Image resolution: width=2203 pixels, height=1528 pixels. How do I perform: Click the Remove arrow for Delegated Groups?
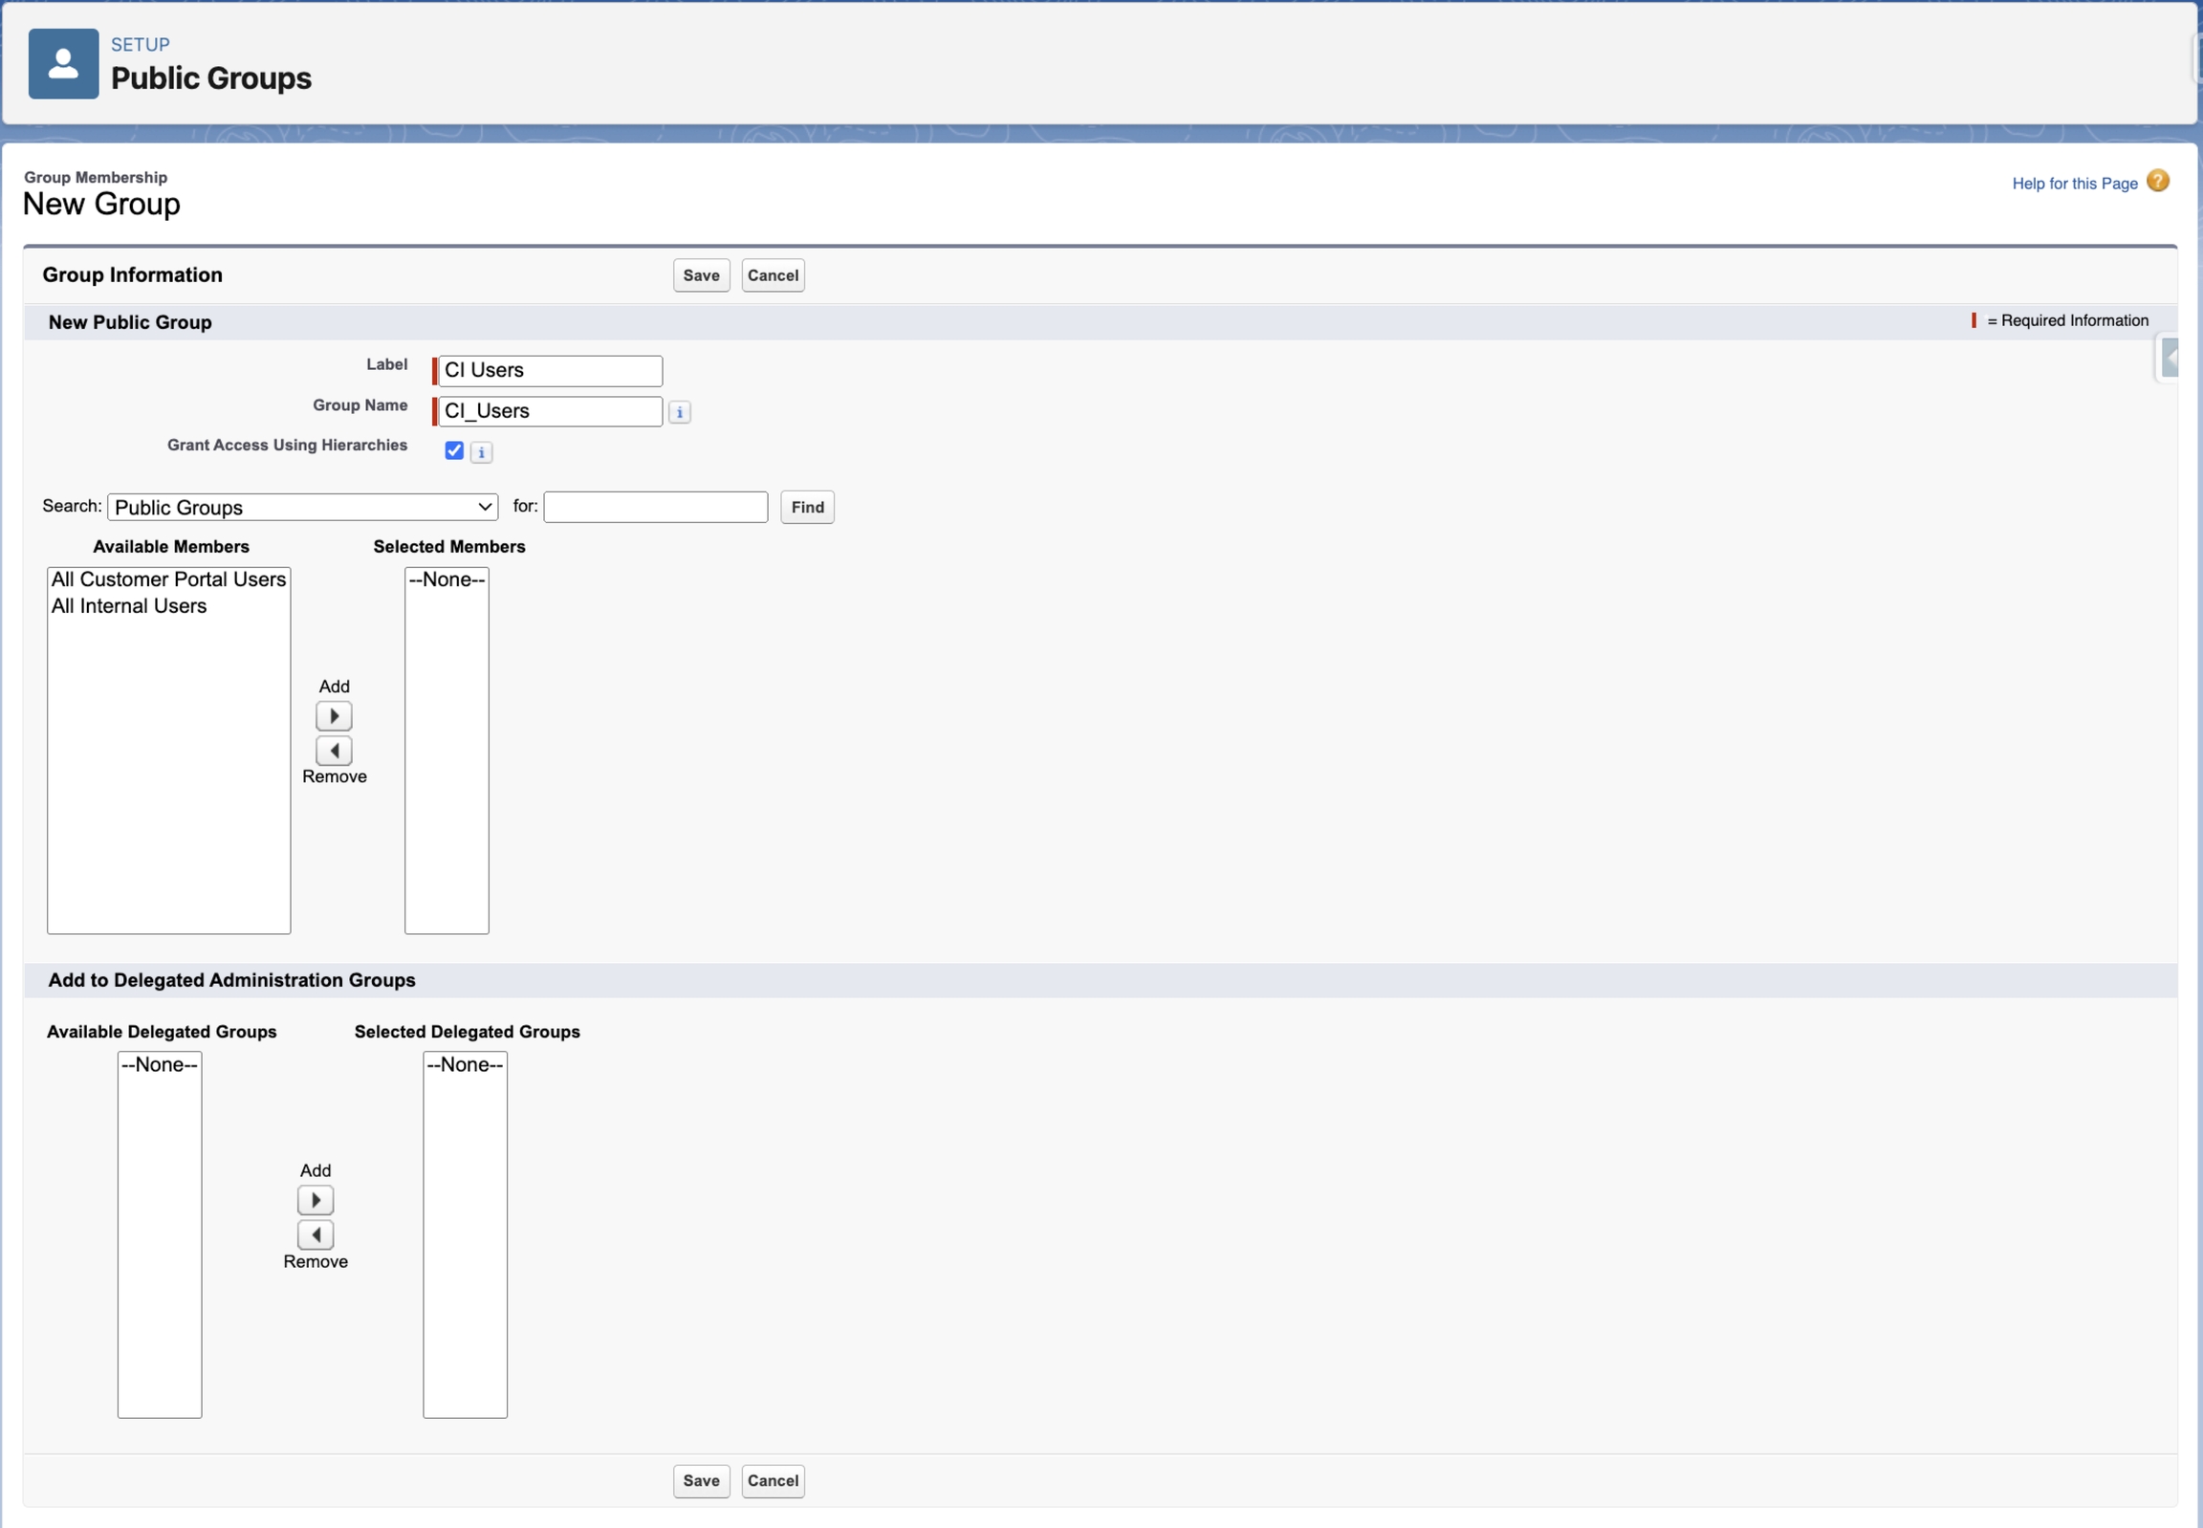pos(315,1235)
